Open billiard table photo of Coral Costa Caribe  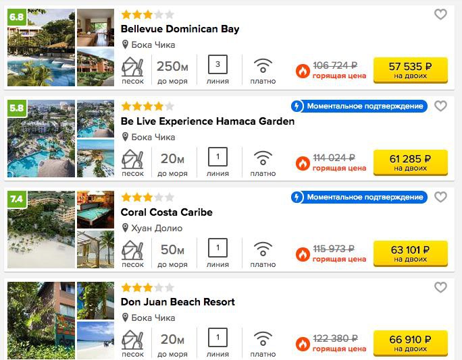(x=95, y=210)
